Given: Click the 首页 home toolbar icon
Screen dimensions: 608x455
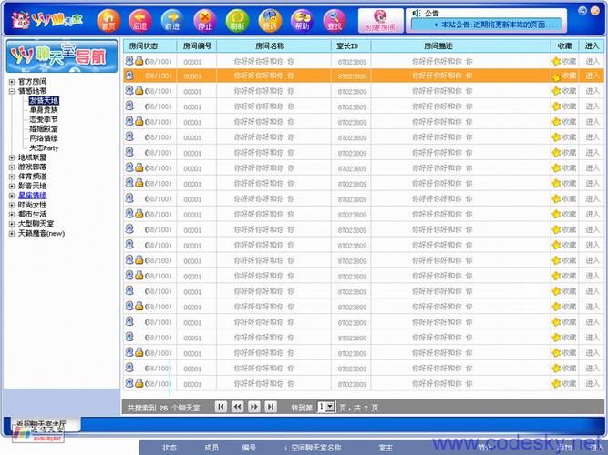Looking at the screenshot, I should pyautogui.click(x=108, y=18).
